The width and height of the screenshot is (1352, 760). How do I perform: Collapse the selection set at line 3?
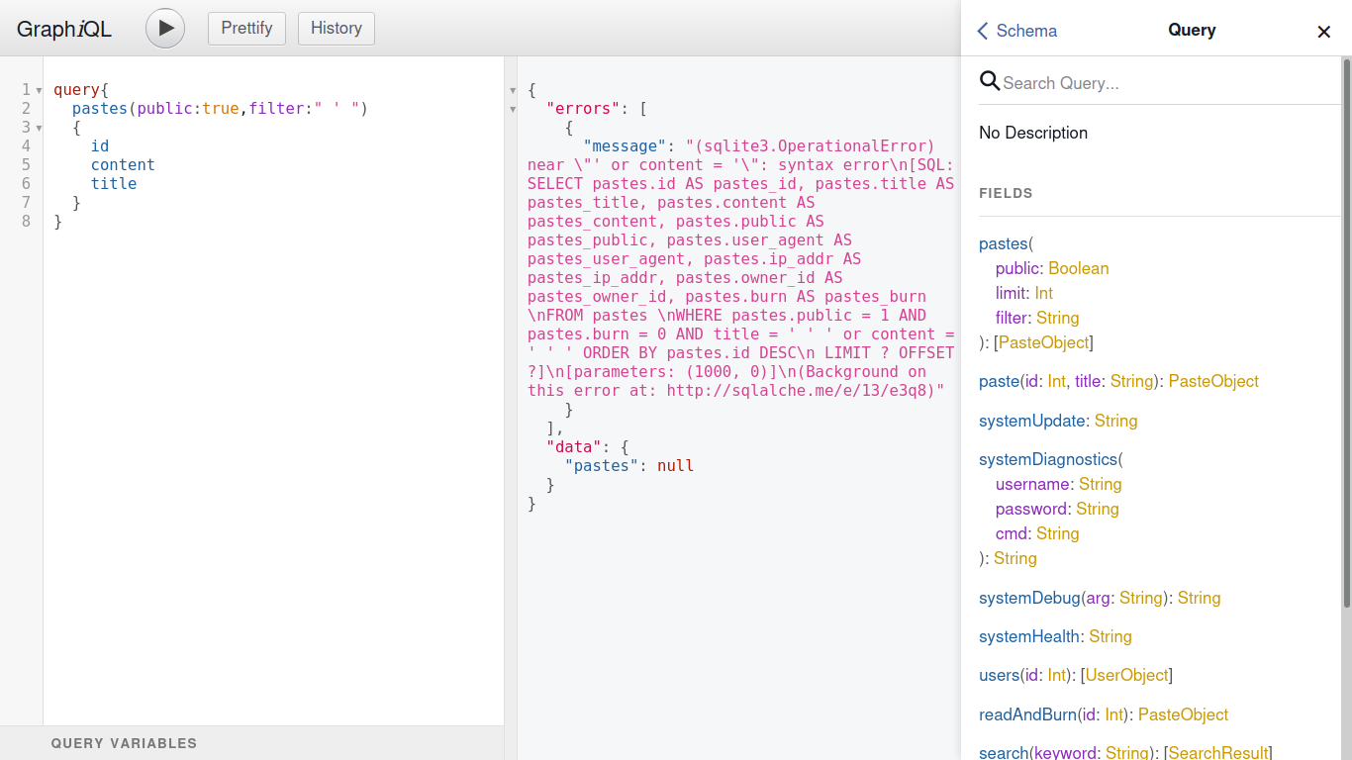tap(39, 128)
